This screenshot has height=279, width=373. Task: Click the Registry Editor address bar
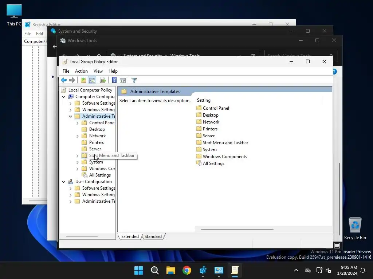pos(35,41)
